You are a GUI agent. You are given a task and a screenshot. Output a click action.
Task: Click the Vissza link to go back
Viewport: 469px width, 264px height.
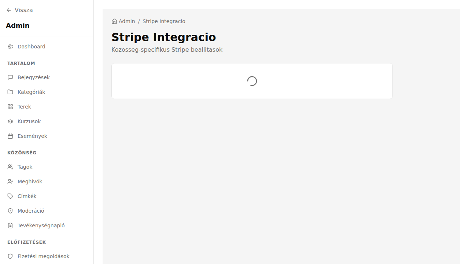point(23,10)
